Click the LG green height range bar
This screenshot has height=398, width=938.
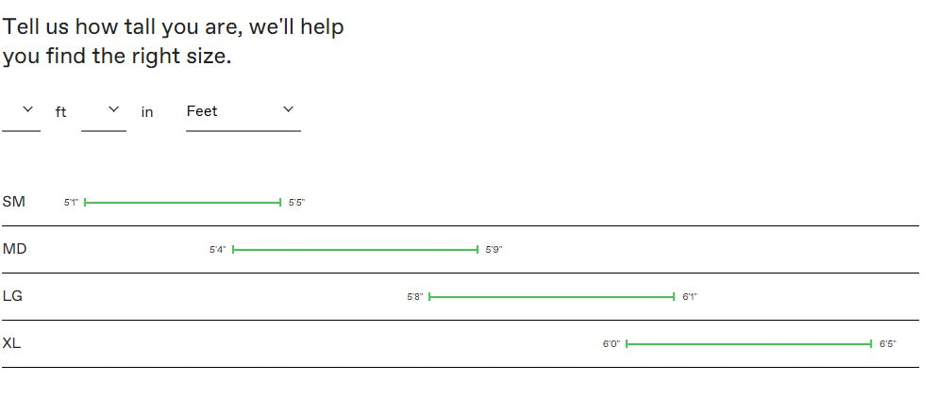click(552, 297)
